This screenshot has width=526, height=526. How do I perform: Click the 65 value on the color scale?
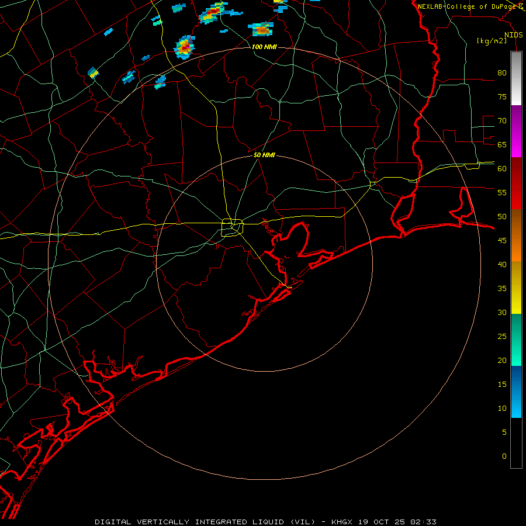click(x=502, y=144)
